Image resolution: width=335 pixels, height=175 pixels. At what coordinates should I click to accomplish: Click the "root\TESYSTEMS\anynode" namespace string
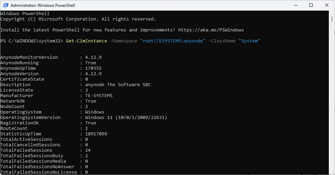point(172,41)
